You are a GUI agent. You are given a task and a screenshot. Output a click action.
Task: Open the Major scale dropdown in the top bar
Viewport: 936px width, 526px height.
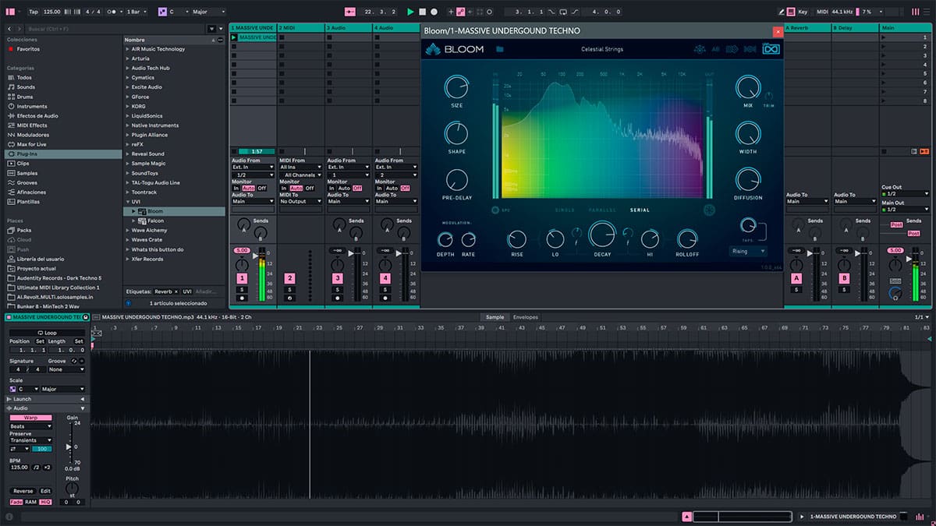[207, 12]
